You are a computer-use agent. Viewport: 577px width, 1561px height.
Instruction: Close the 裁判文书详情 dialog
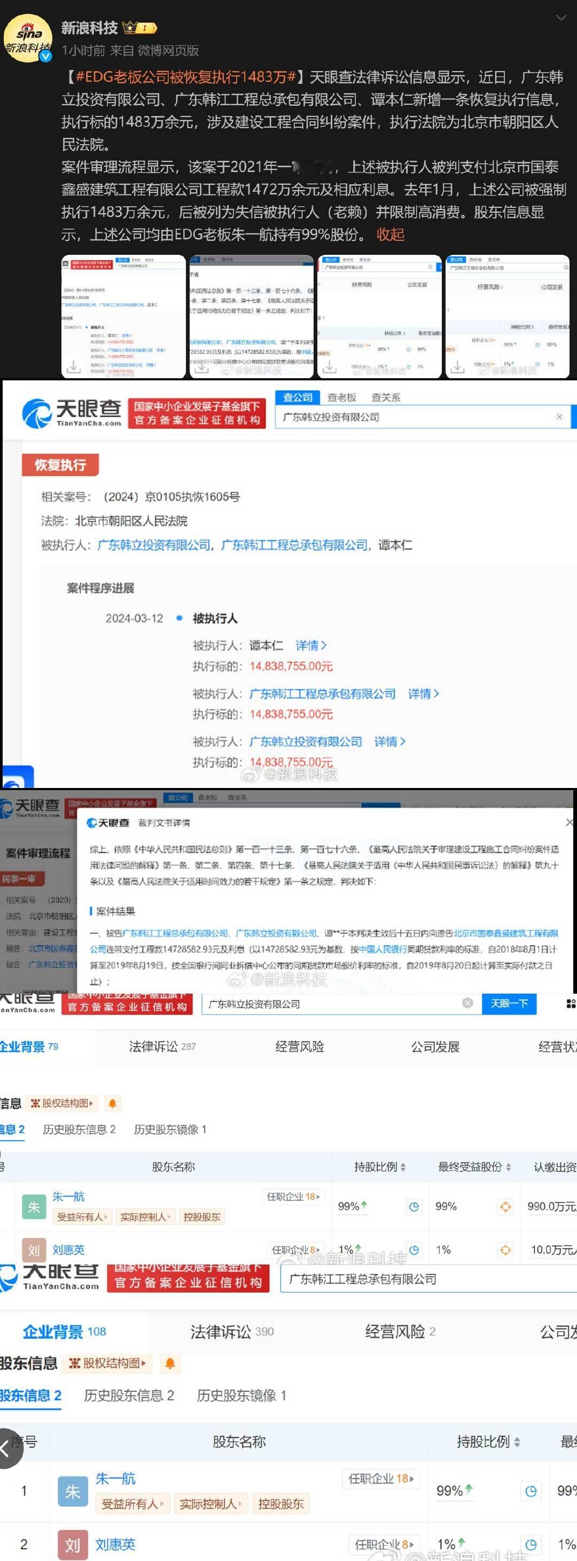tap(569, 822)
